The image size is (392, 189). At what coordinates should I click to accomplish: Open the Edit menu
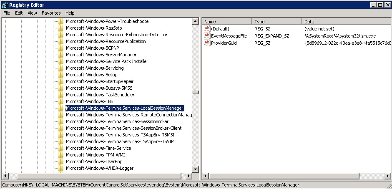[19, 13]
